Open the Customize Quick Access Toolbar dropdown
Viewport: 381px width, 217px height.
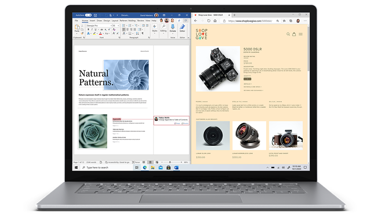(x=117, y=15)
